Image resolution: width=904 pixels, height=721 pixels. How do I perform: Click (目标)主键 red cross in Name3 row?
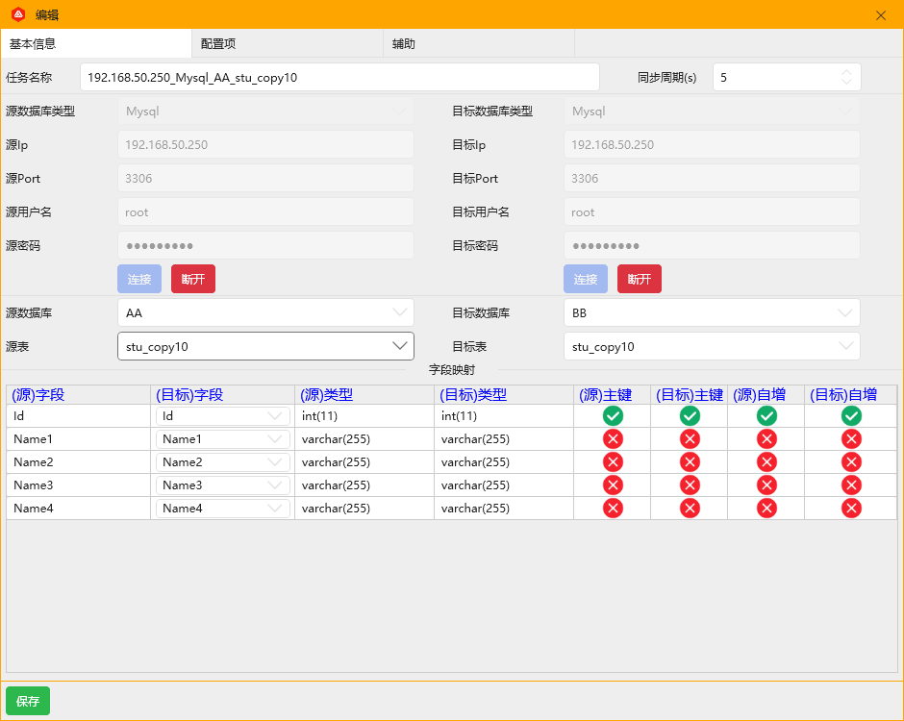pyautogui.click(x=690, y=485)
